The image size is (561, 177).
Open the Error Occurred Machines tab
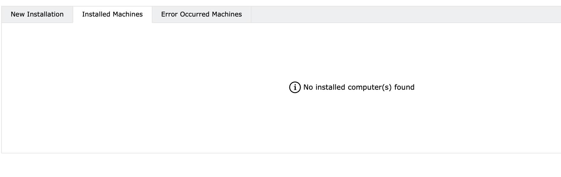coord(202,14)
